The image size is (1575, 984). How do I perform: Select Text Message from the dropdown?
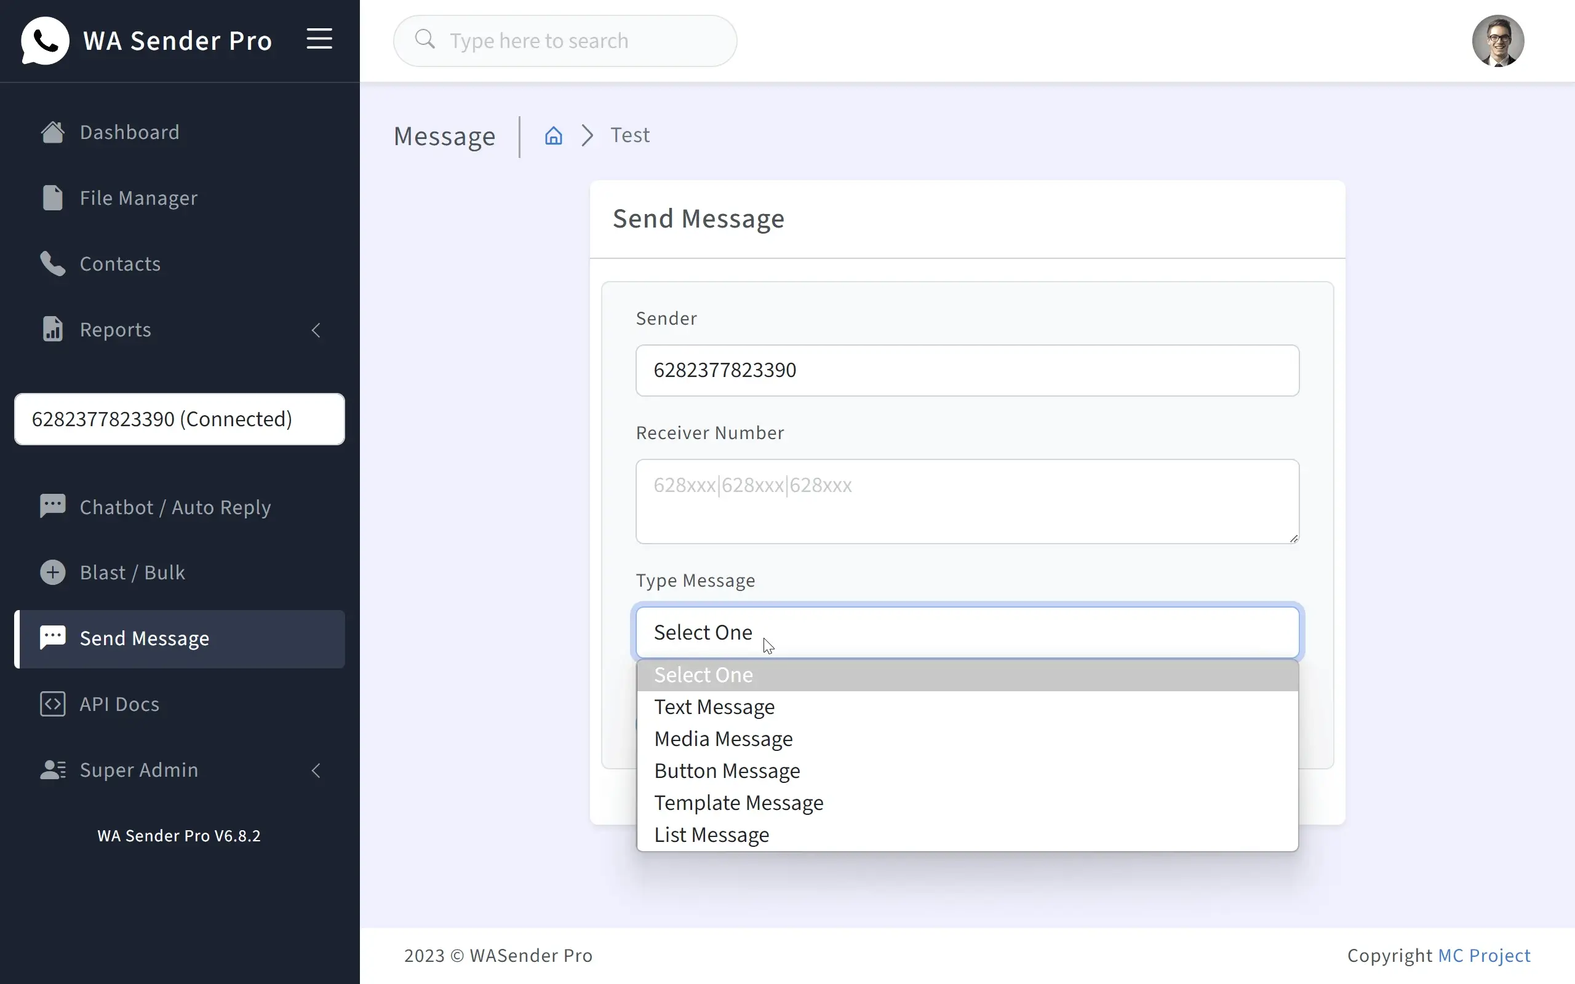tap(714, 707)
